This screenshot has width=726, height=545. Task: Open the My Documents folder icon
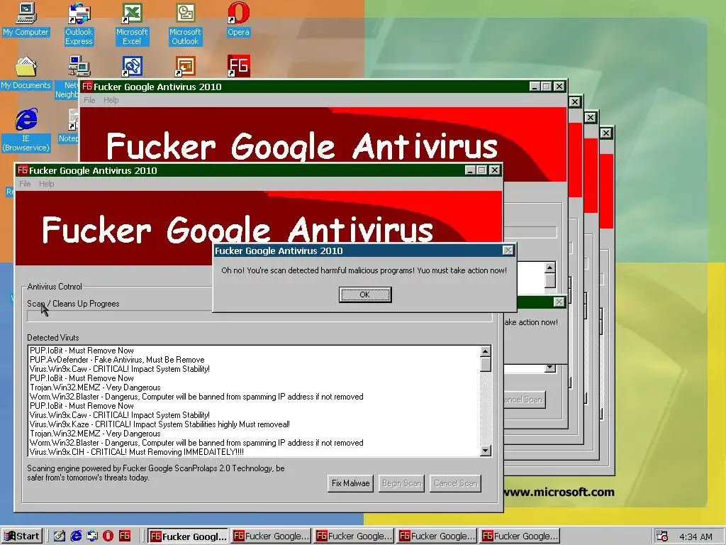click(26, 73)
